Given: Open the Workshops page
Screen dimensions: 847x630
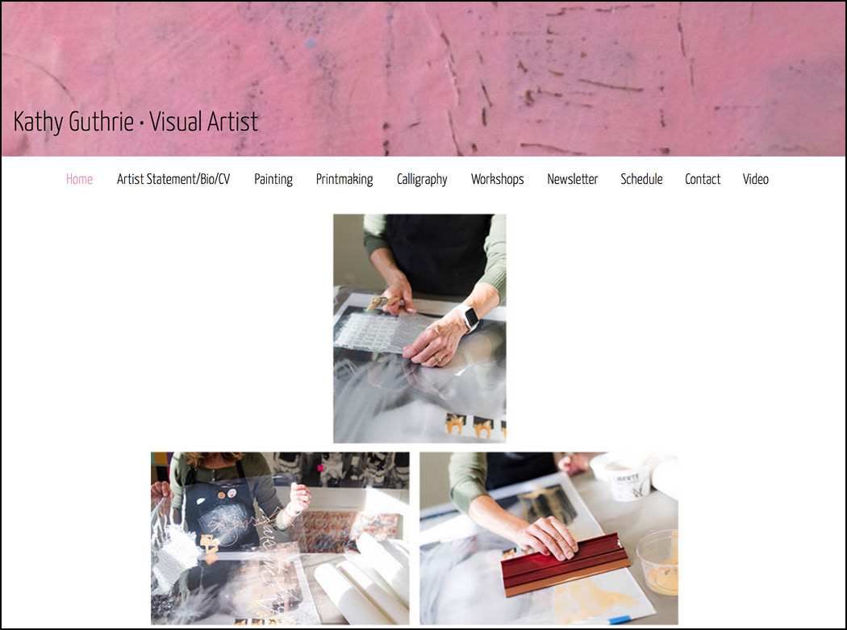Looking at the screenshot, I should point(498,179).
